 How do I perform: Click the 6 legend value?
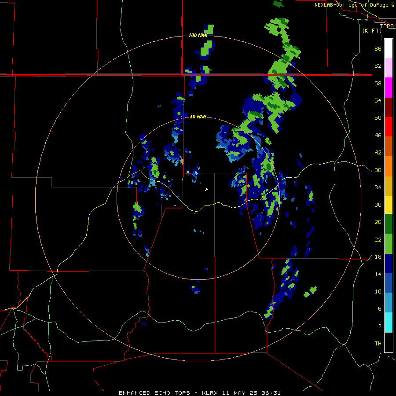tap(380, 309)
